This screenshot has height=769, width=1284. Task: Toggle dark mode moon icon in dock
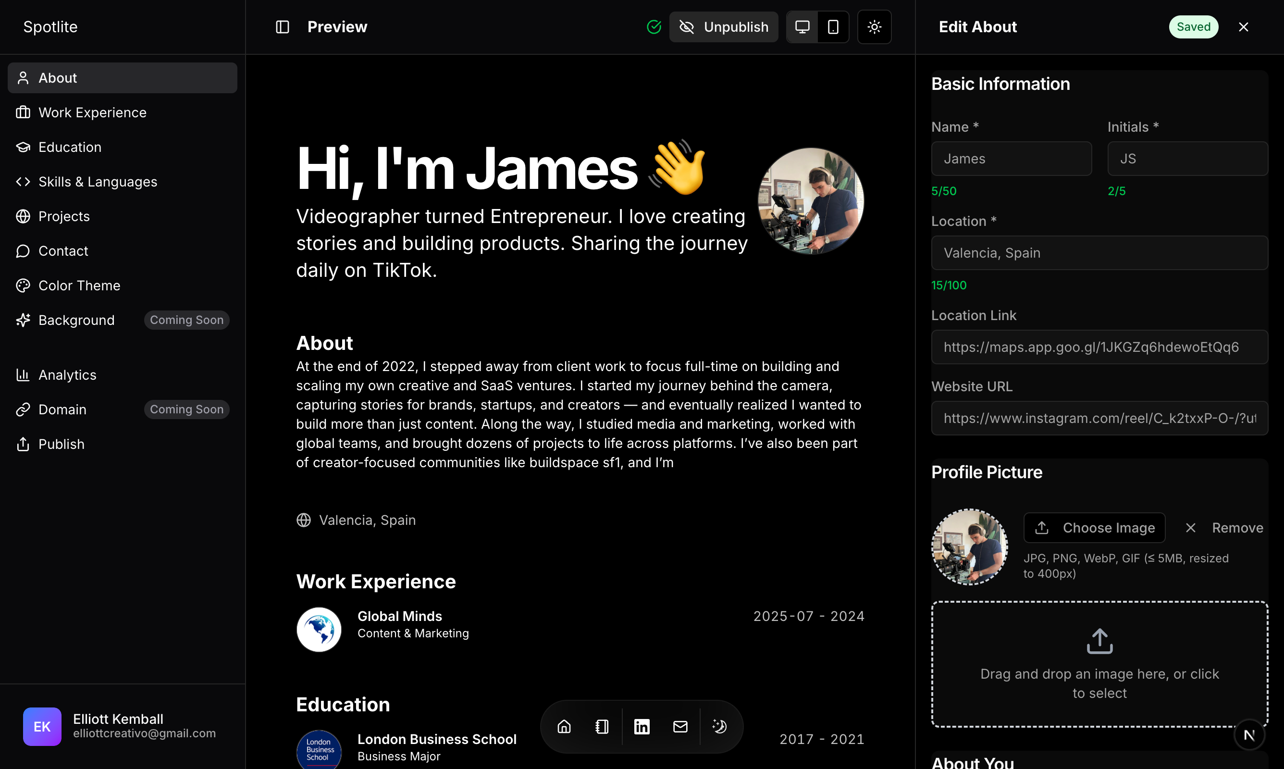click(719, 727)
